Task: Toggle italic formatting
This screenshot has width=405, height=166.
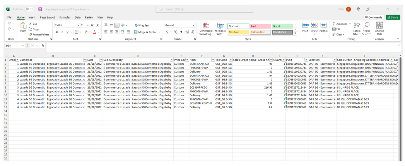Action: [x=62, y=32]
